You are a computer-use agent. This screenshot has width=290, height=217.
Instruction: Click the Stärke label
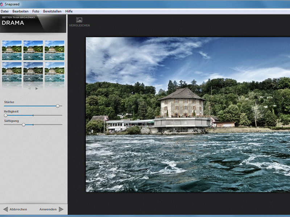pyautogui.click(x=9, y=102)
